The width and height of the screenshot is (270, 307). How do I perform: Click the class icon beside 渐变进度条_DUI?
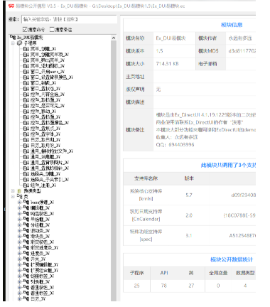click(x=26, y=248)
